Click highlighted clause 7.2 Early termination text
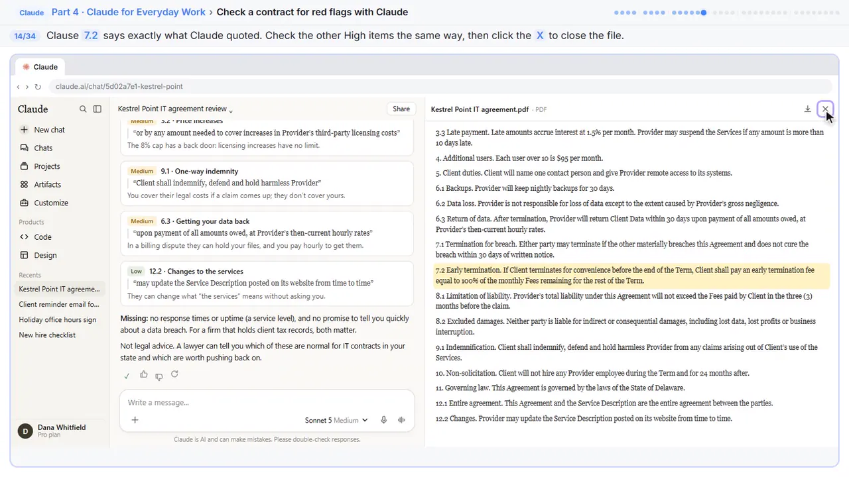Screen dimensions: 849x477 coord(631,276)
